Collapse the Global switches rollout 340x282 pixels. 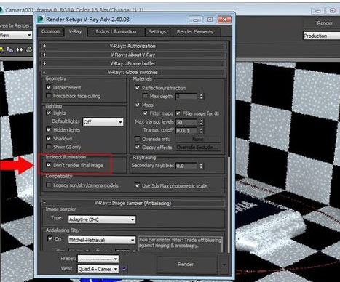[133, 72]
